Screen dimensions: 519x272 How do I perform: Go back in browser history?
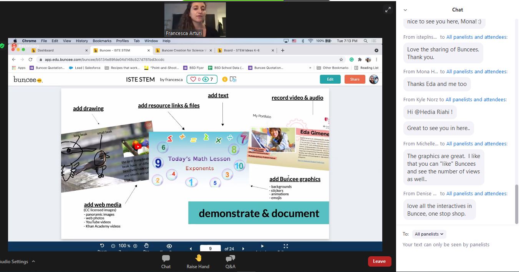14,59
